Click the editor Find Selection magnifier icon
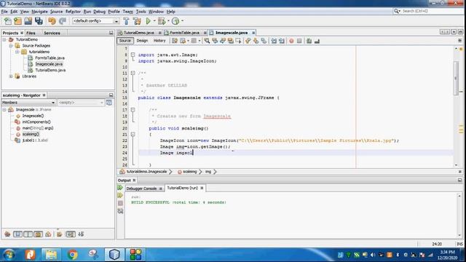Screen dimensions: 466x262 point(207,41)
